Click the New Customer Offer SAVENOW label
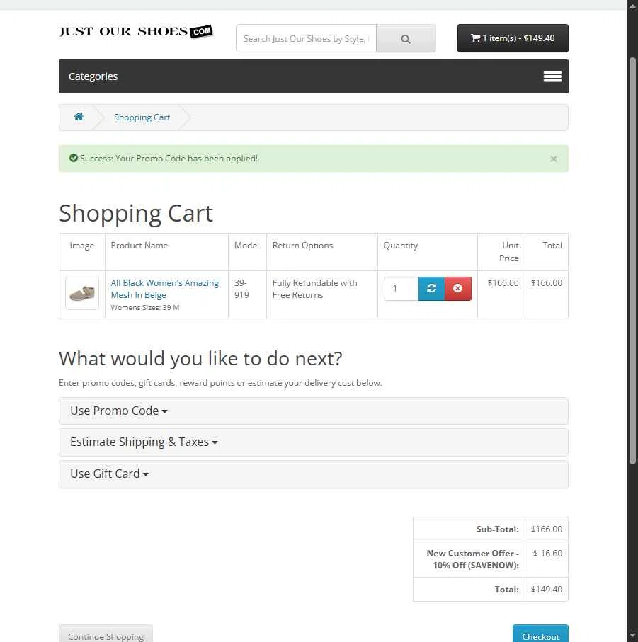Image resolution: width=638 pixels, height=642 pixels. pos(472,559)
